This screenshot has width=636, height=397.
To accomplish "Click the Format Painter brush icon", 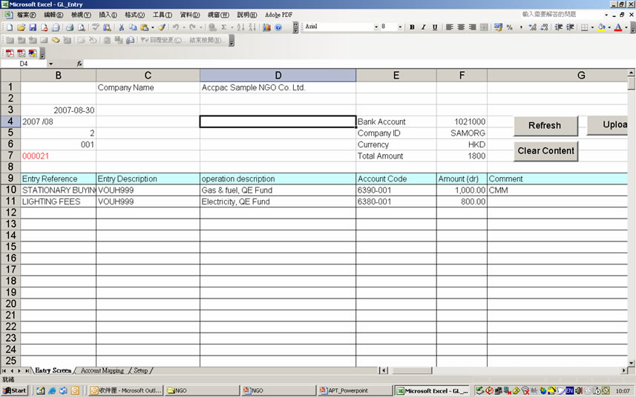I will pos(162,27).
